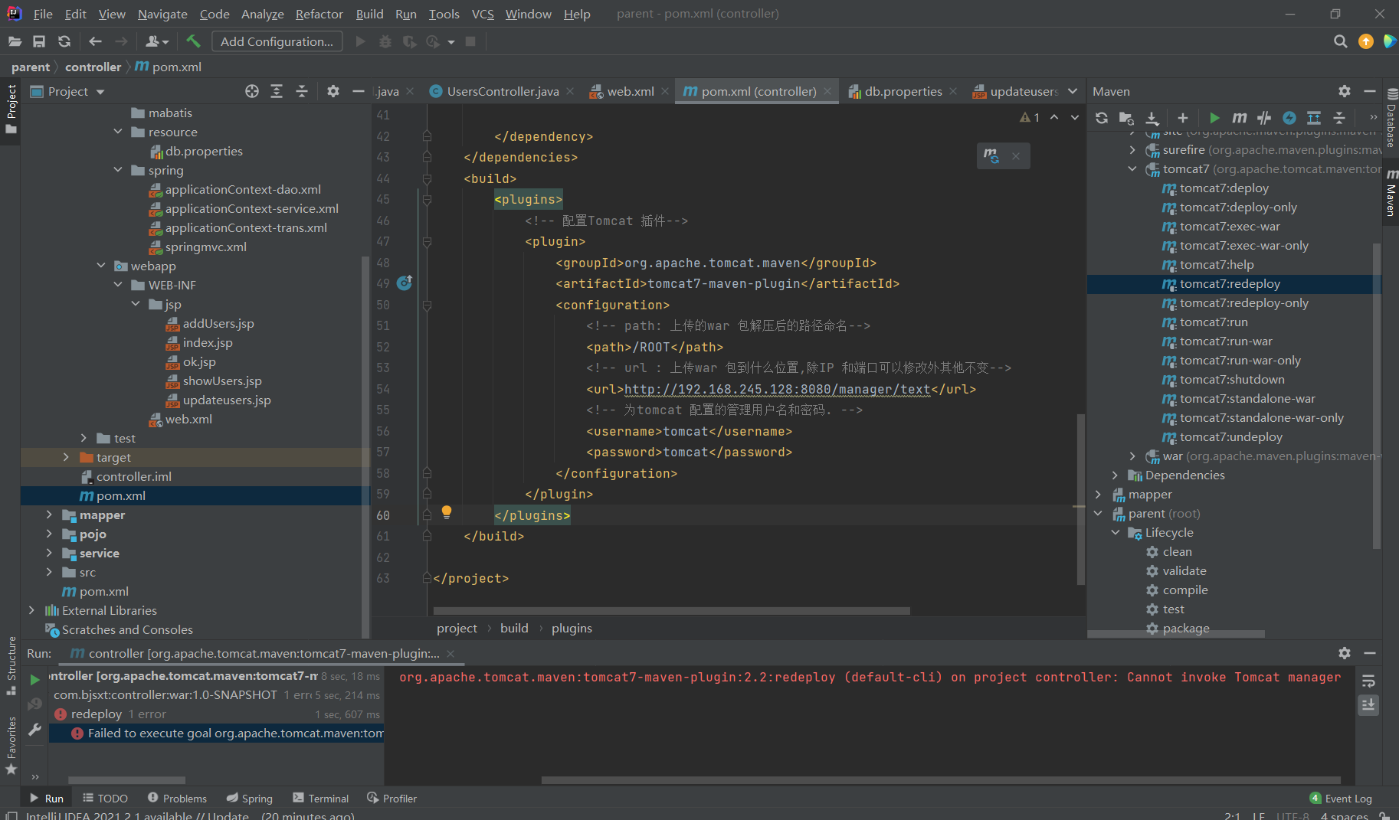Image resolution: width=1399 pixels, height=820 pixels.
Task: Open Run panel settings gear
Action: click(x=1345, y=653)
